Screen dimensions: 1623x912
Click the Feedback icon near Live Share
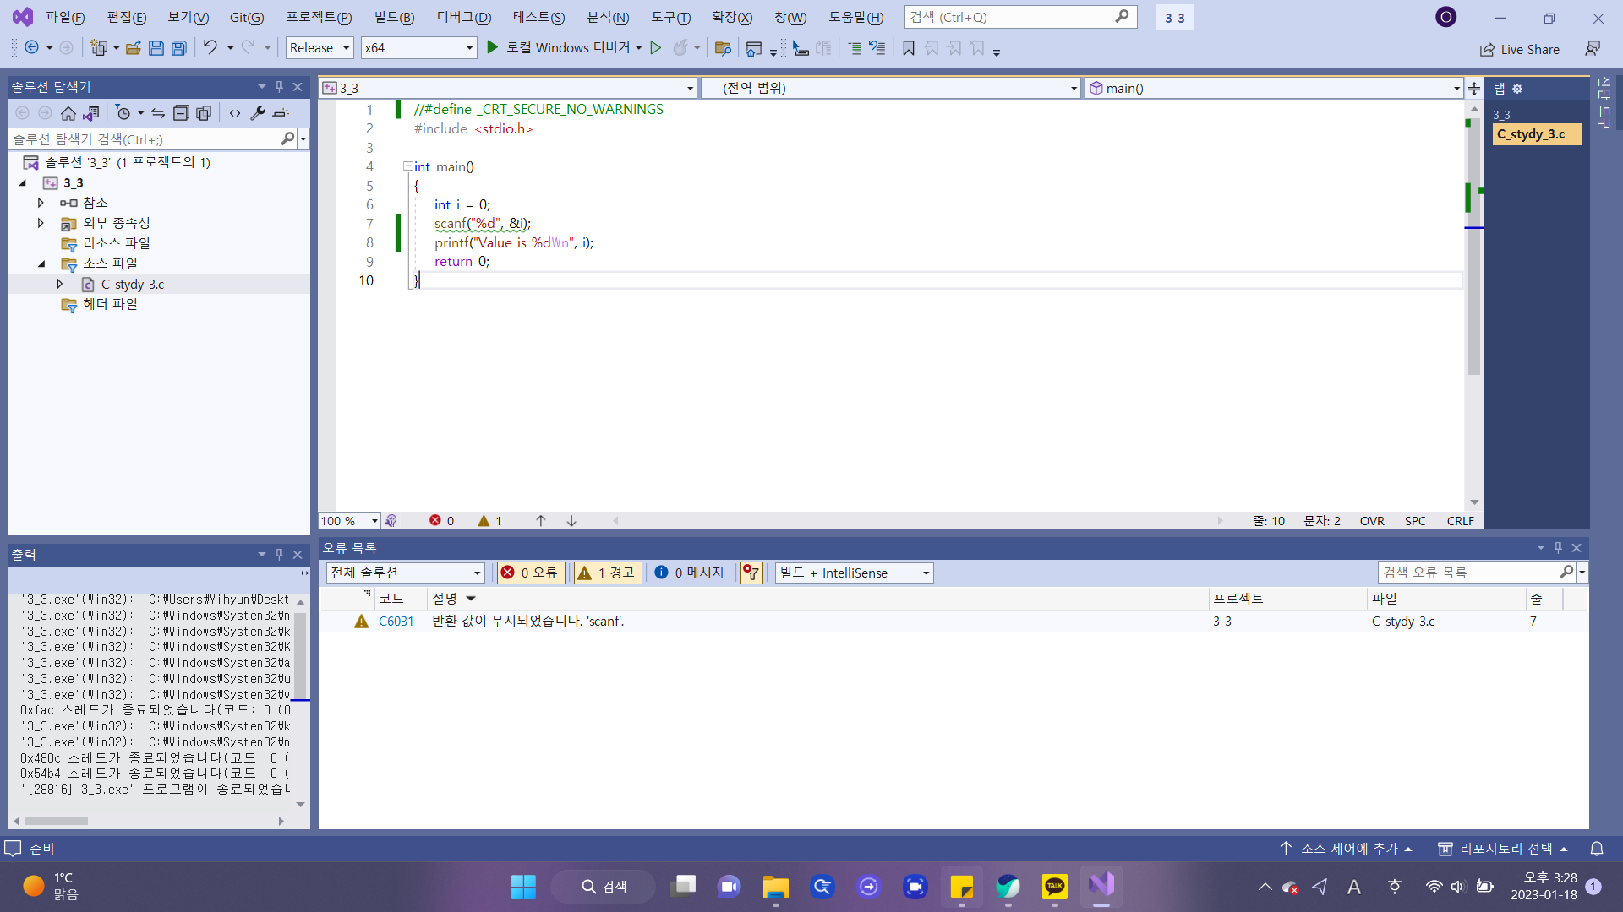pyautogui.click(x=1593, y=49)
